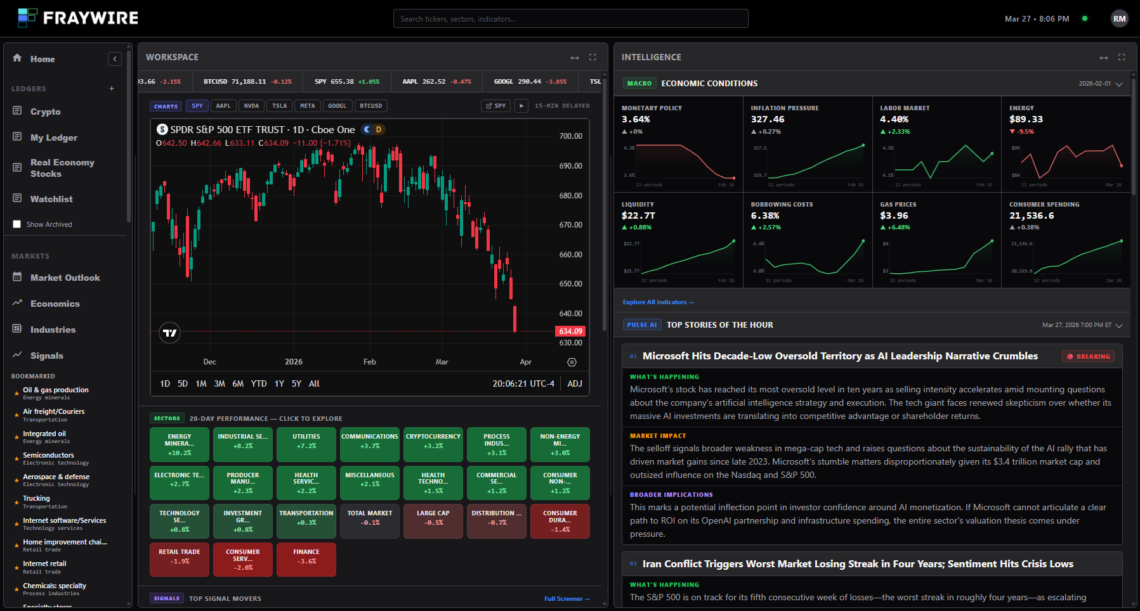The height and width of the screenshot is (611, 1140).
Task: Open chart settings hexagon gear icon
Action: (x=572, y=362)
